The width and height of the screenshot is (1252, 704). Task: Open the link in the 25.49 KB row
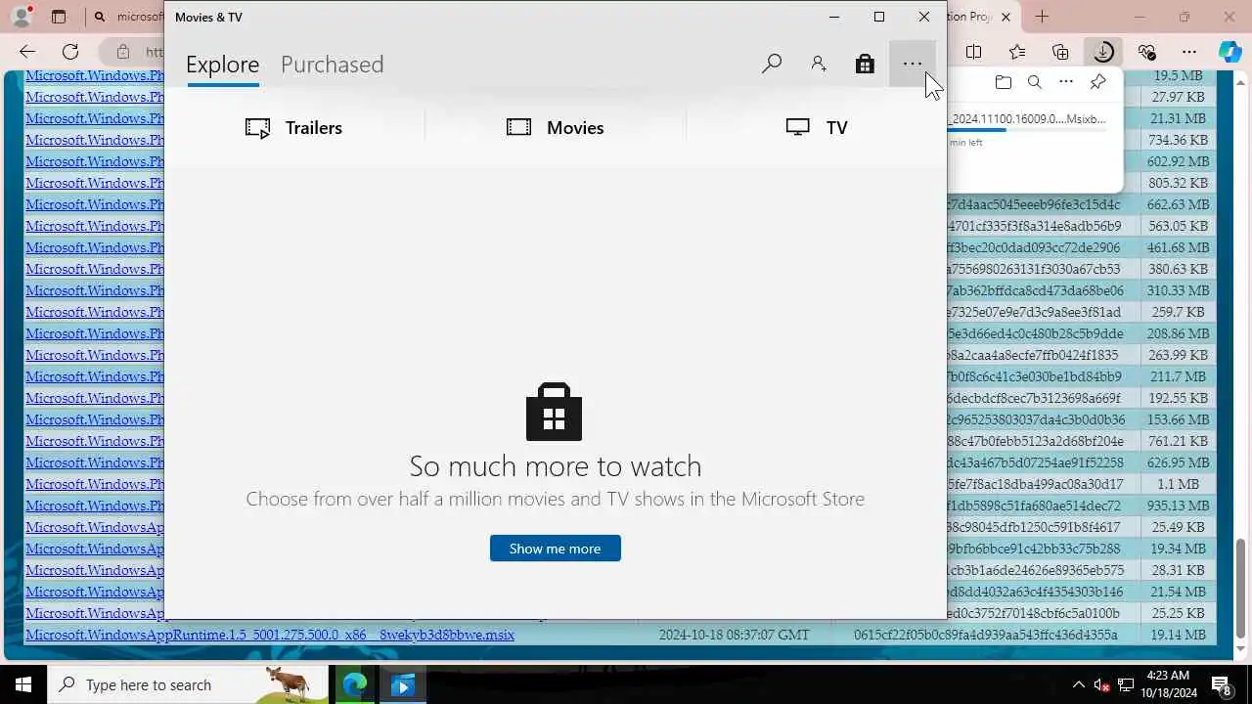coord(95,527)
